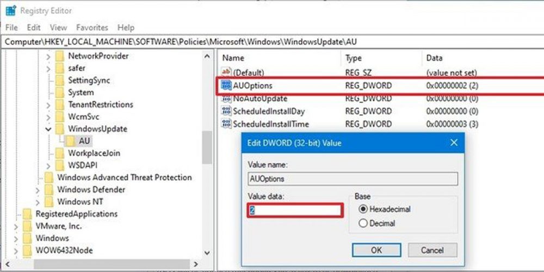This screenshot has height=272, width=544.
Task: Open the Favorites menu
Action: [92, 27]
